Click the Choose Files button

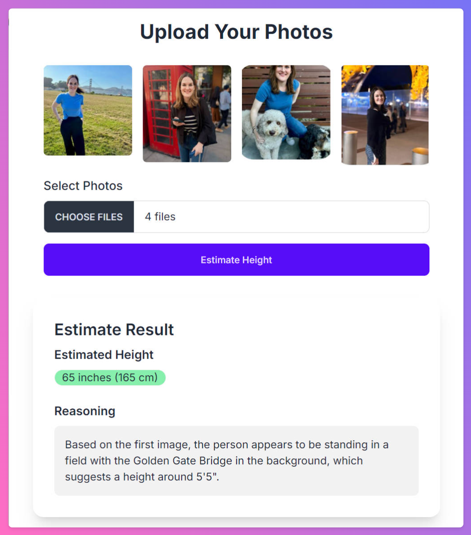pos(89,217)
